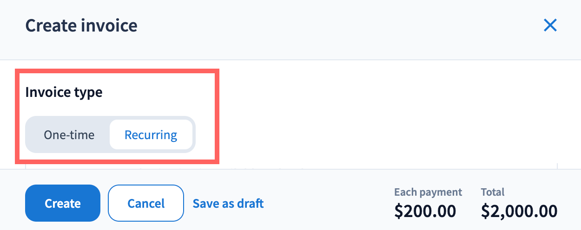Select the $200.00 payment amount
Image resolution: width=581 pixels, height=230 pixels.
coord(425,211)
